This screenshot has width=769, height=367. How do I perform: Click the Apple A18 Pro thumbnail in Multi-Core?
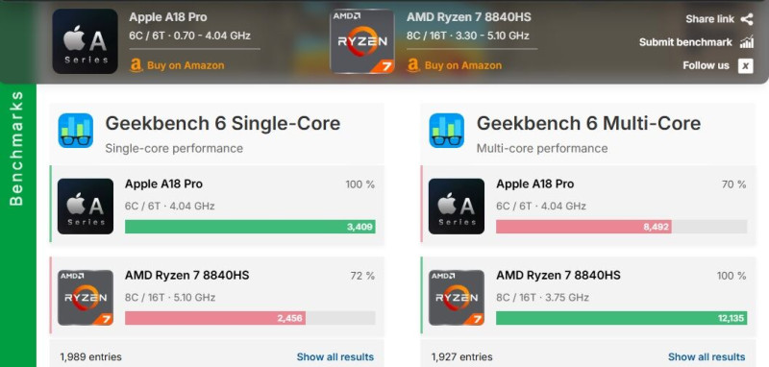point(456,207)
